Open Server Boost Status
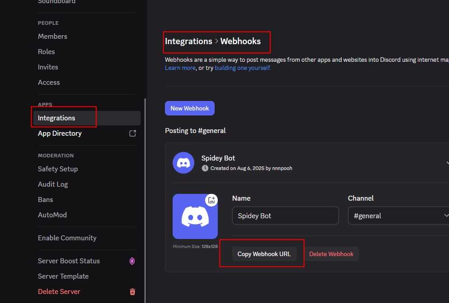The width and height of the screenshot is (449, 303). (x=69, y=261)
